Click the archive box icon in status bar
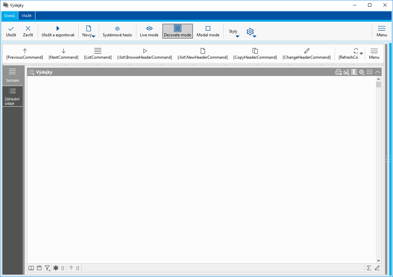The width and height of the screenshot is (393, 277). point(39,268)
